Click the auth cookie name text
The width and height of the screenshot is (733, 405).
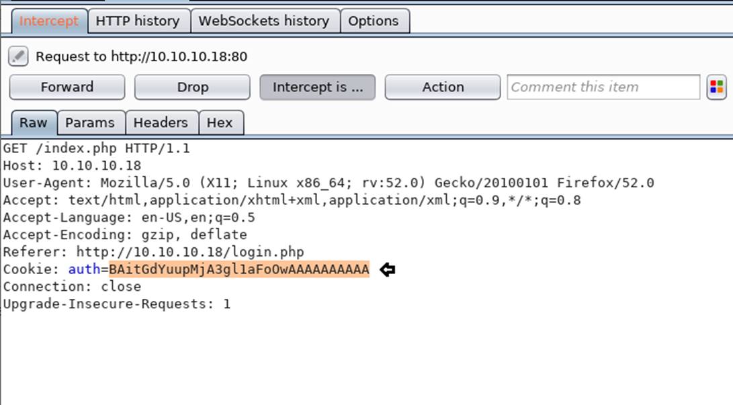(84, 269)
